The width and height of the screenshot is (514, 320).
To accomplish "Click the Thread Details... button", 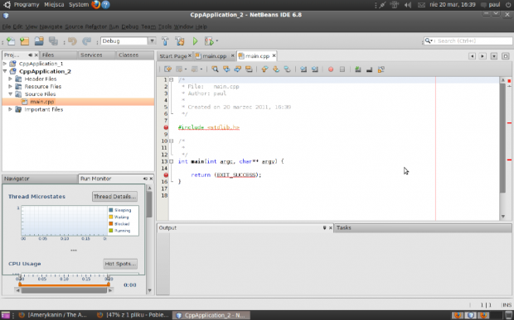I will (114, 197).
